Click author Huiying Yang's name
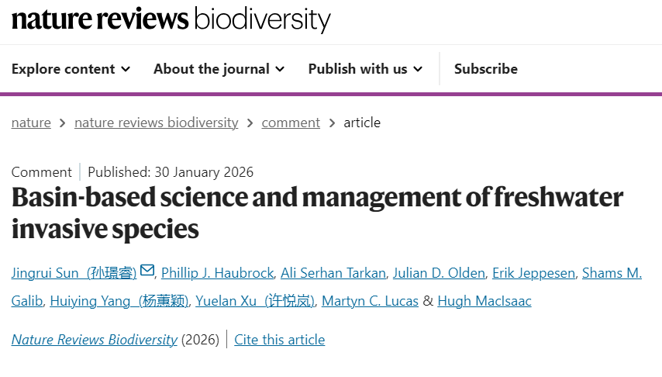662x377 pixels. click(119, 301)
